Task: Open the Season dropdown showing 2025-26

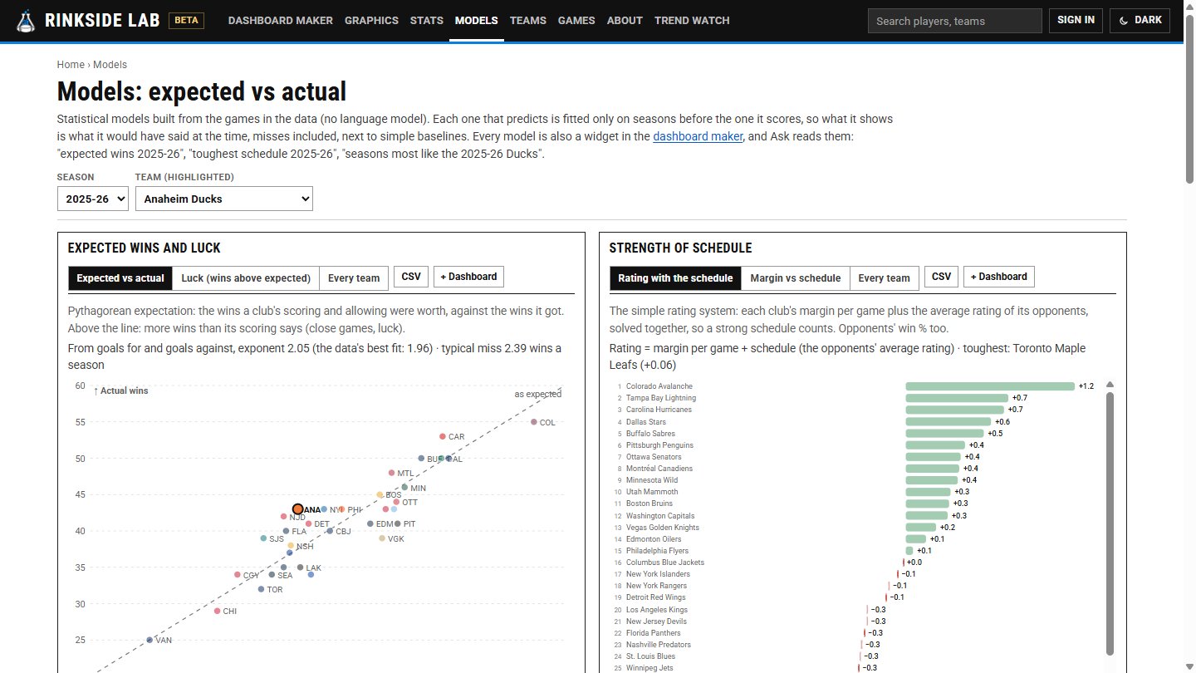Action: click(93, 199)
